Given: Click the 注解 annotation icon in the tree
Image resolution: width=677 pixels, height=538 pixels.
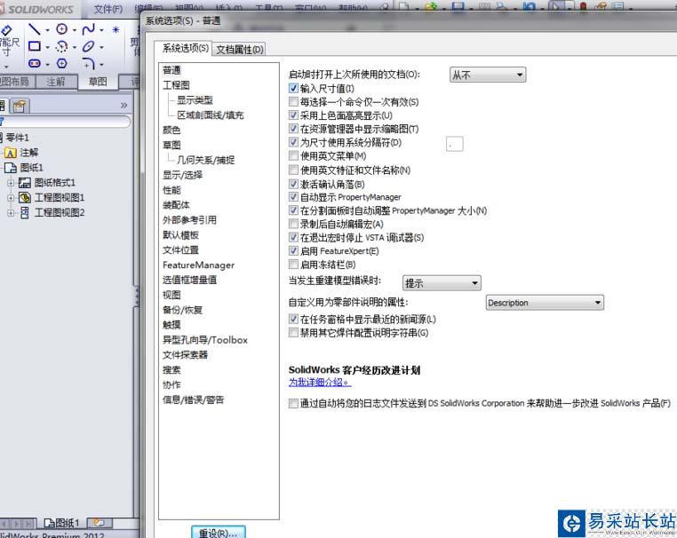Looking at the screenshot, I should coord(11,153).
